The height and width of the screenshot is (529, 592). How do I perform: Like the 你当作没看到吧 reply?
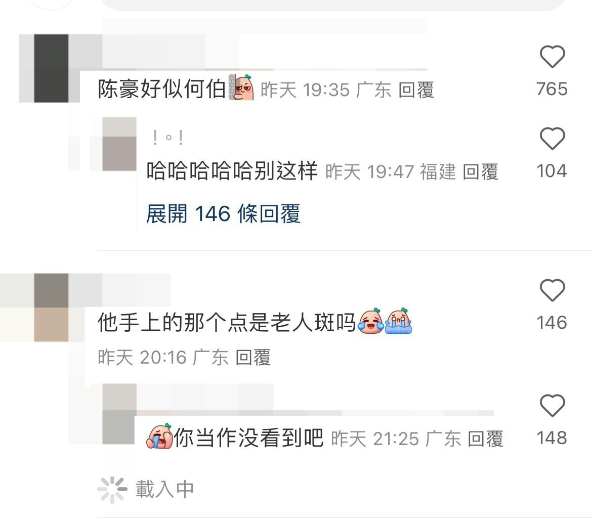pos(552,406)
